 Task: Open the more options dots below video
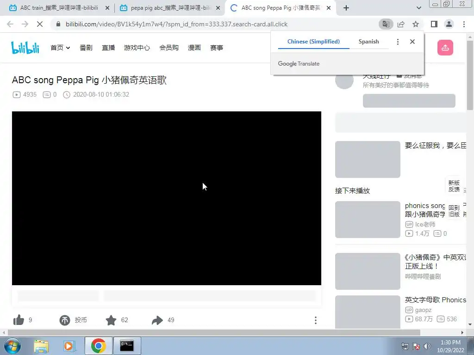316,320
